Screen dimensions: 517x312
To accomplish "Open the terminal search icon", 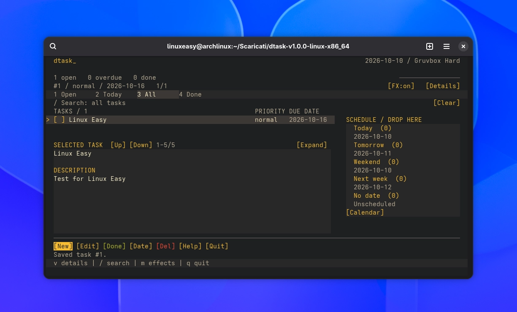I will click(53, 46).
